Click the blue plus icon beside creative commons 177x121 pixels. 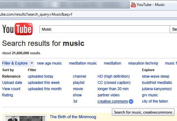pos(131,101)
